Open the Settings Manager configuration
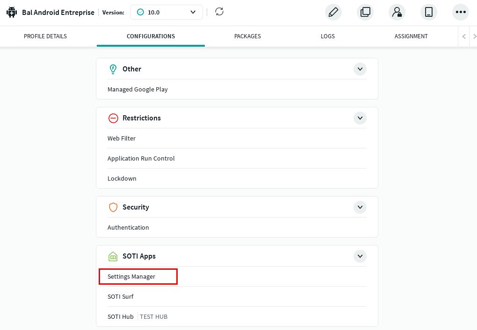Viewport: 477px width, 330px height. (131, 277)
